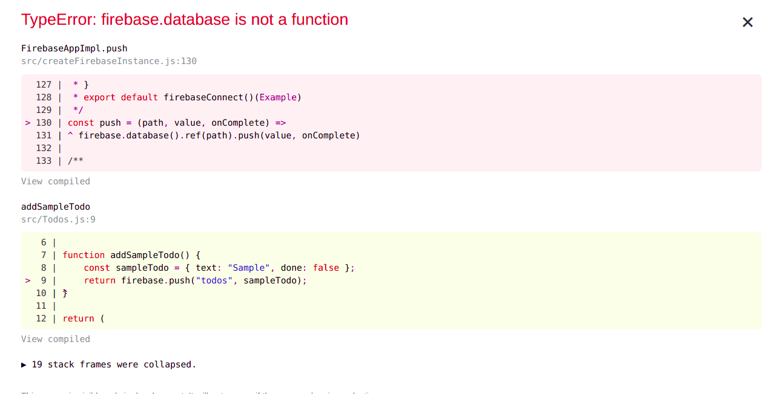Click line 131 firebase.database().ref code
The width and height of the screenshot is (781, 394).
coord(219,135)
